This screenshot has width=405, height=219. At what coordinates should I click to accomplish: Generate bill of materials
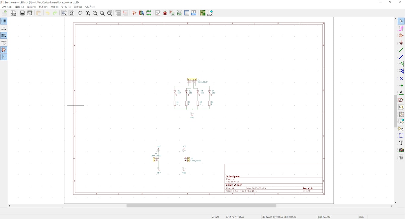click(194, 13)
